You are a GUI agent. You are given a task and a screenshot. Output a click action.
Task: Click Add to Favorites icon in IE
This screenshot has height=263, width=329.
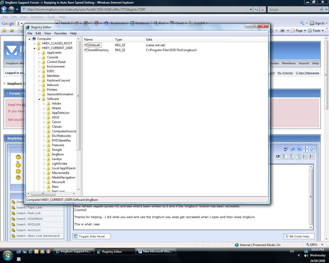[x=12, y=31]
